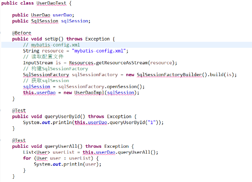Click the UserDaoTest class name
The image size is (252, 182).
[x=51, y=3]
